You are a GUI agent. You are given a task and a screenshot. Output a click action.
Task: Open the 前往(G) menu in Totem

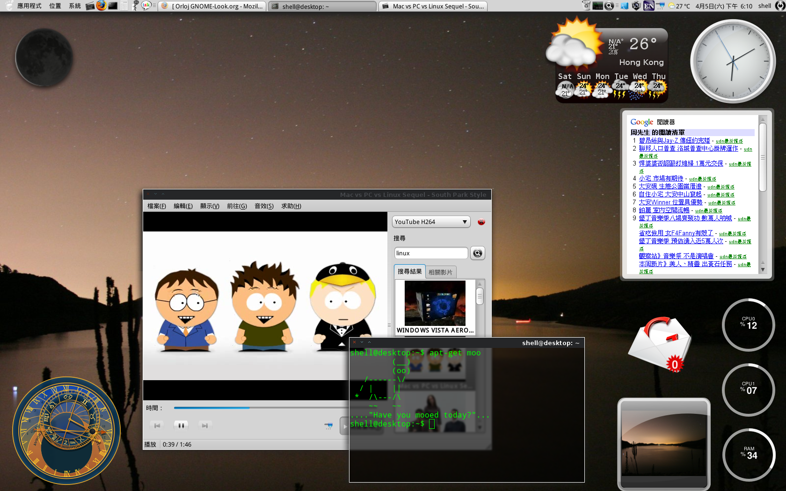click(x=237, y=206)
